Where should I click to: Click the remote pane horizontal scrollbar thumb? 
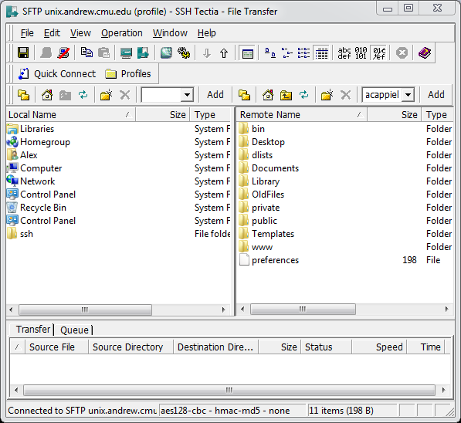303,309
